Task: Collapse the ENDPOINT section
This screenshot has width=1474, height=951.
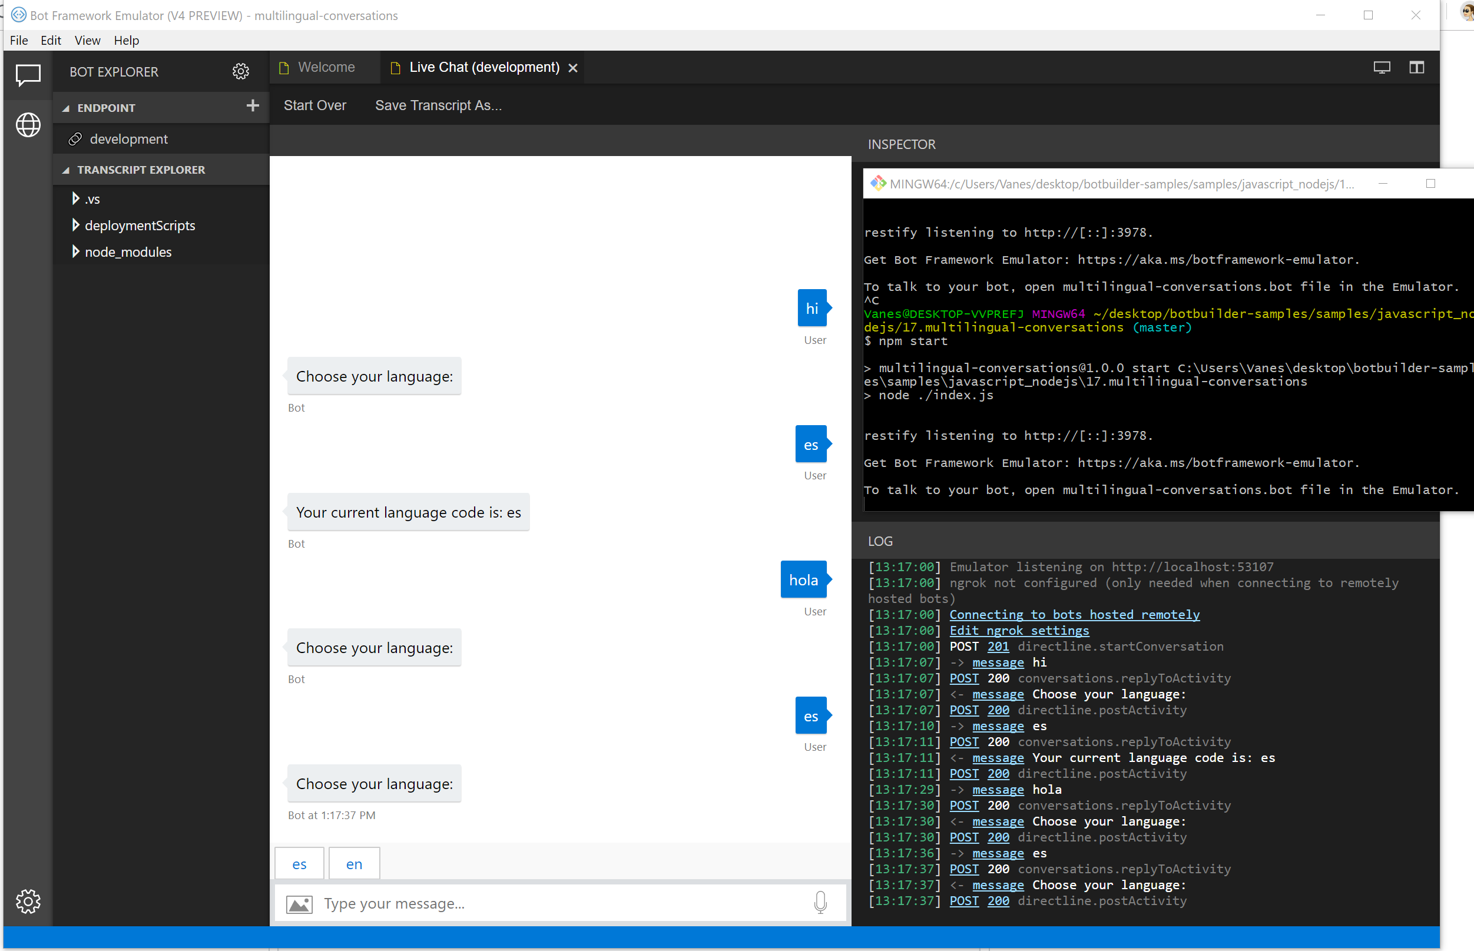Action: tap(66, 108)
